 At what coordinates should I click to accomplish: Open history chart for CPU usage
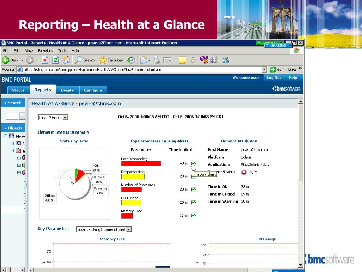193,202
